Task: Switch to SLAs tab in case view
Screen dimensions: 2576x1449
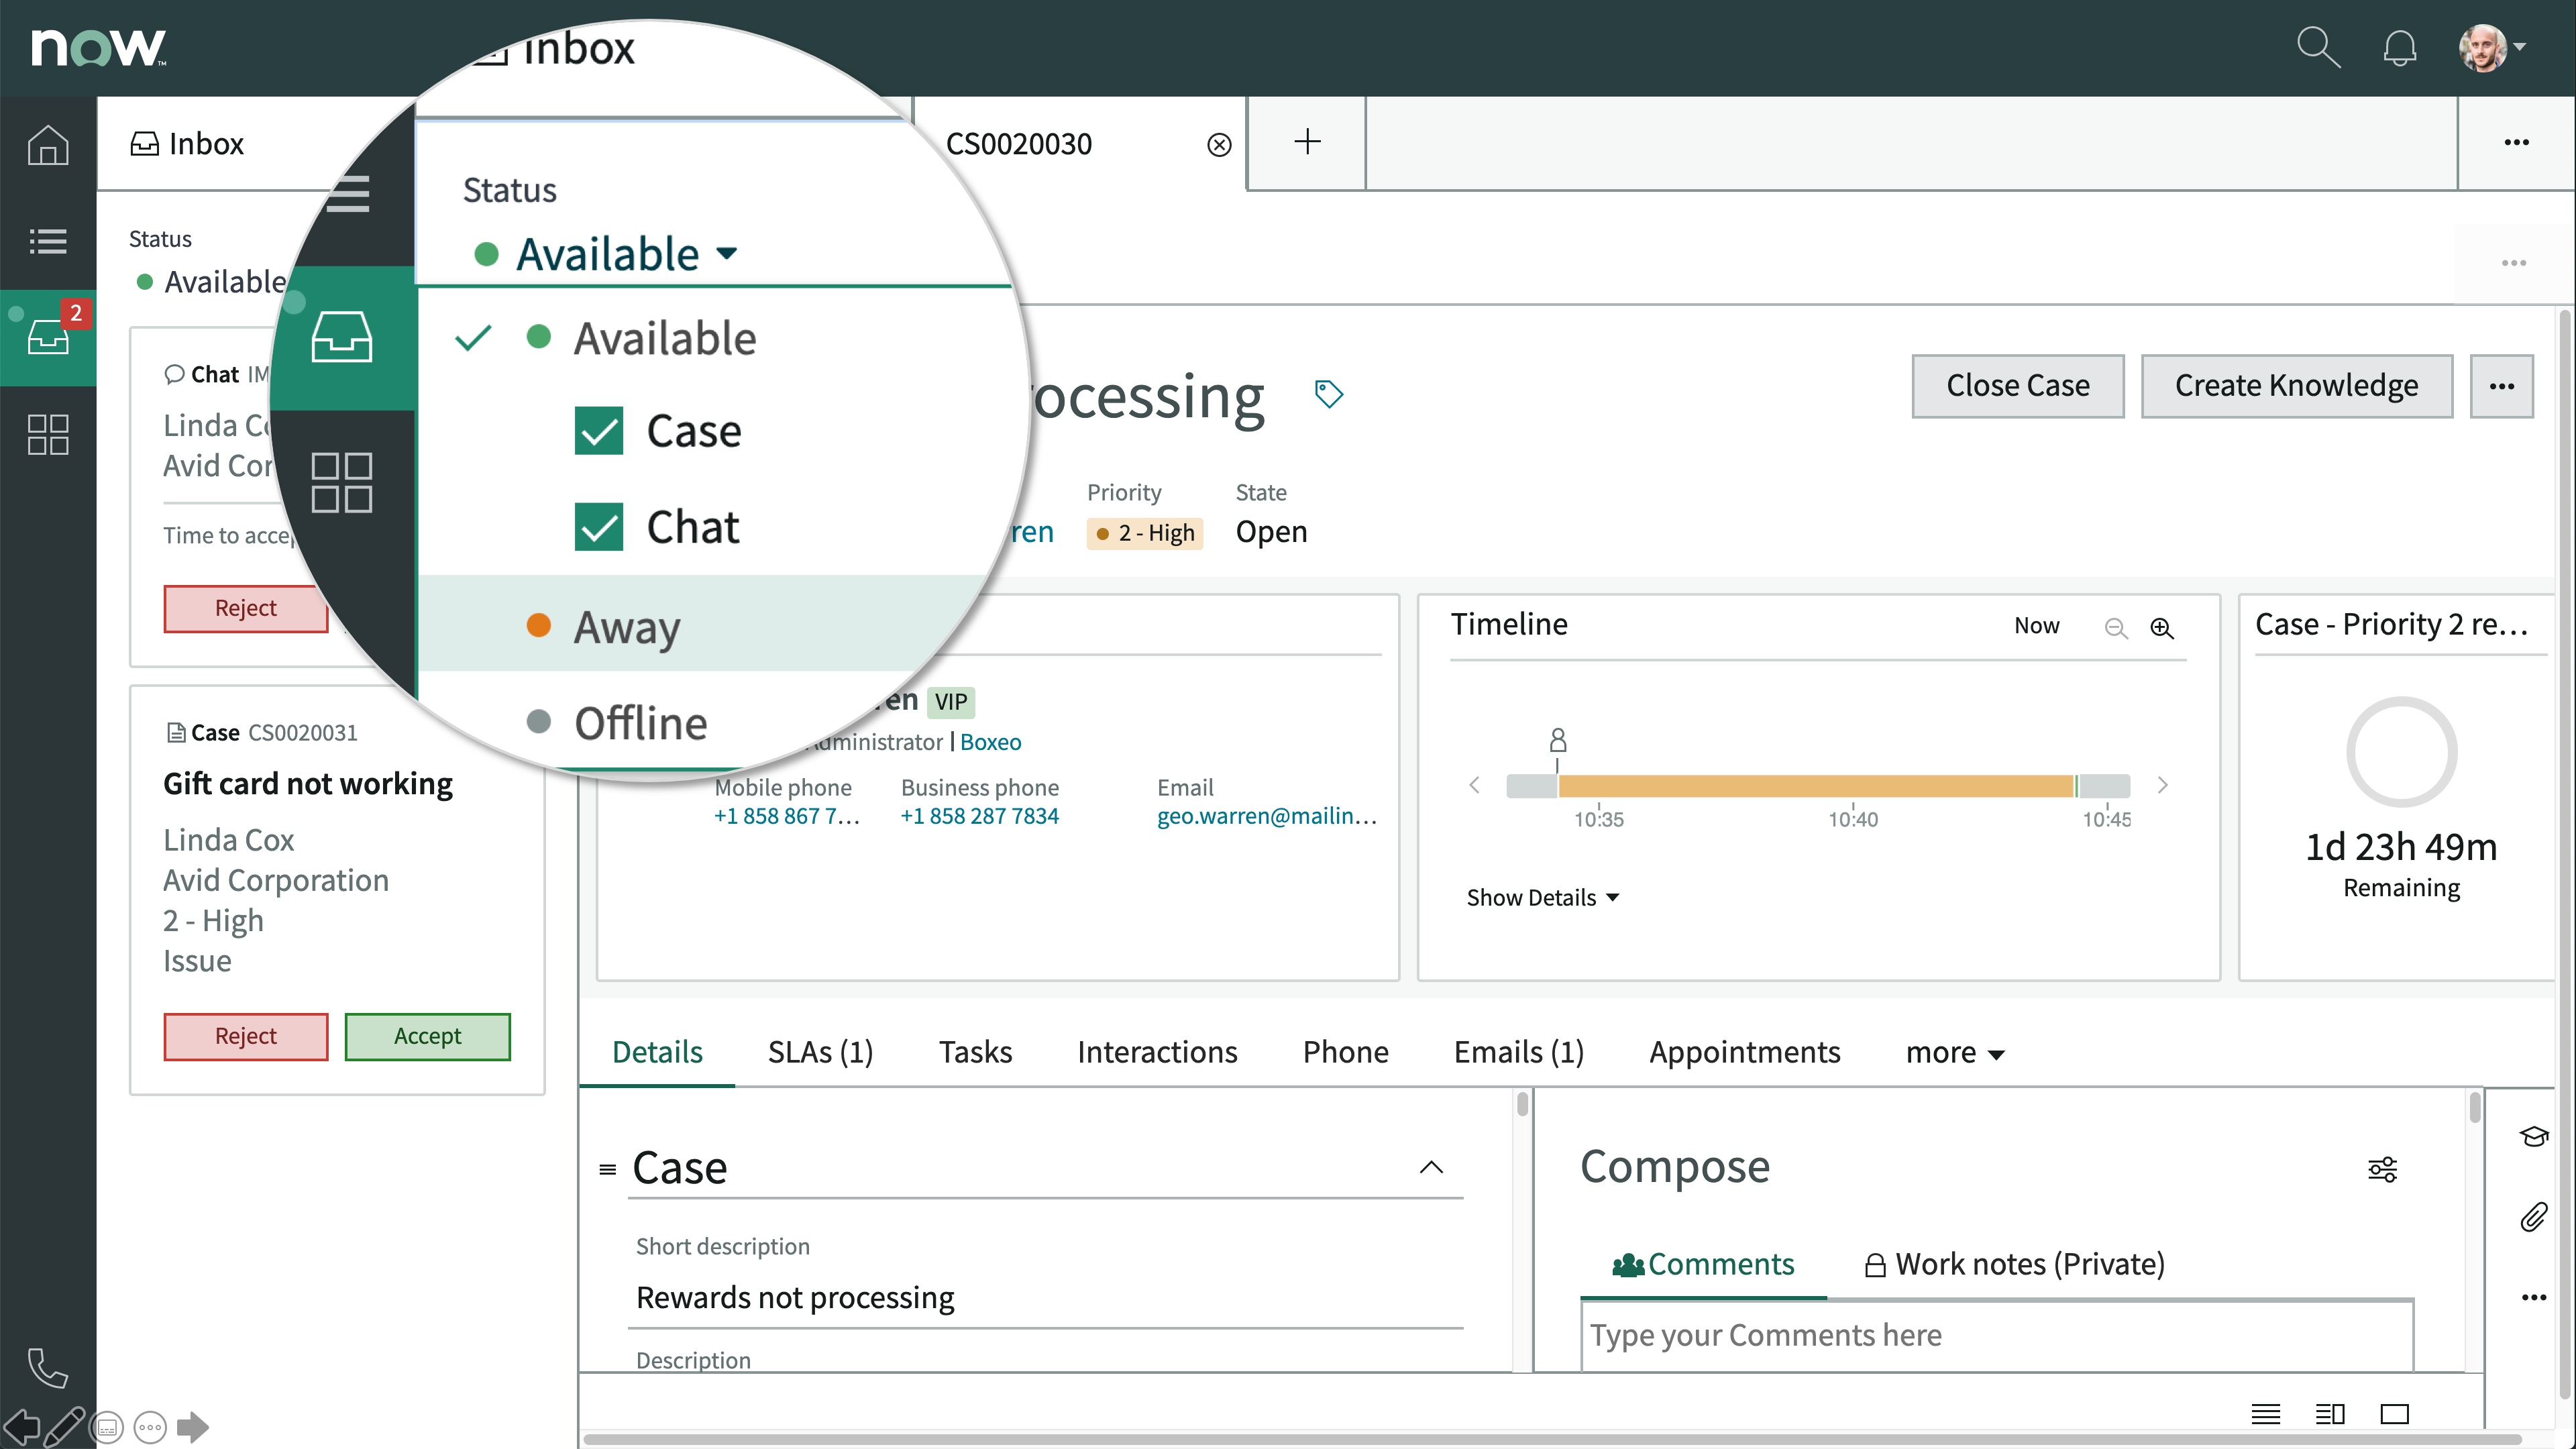Action: (819, 1051)
